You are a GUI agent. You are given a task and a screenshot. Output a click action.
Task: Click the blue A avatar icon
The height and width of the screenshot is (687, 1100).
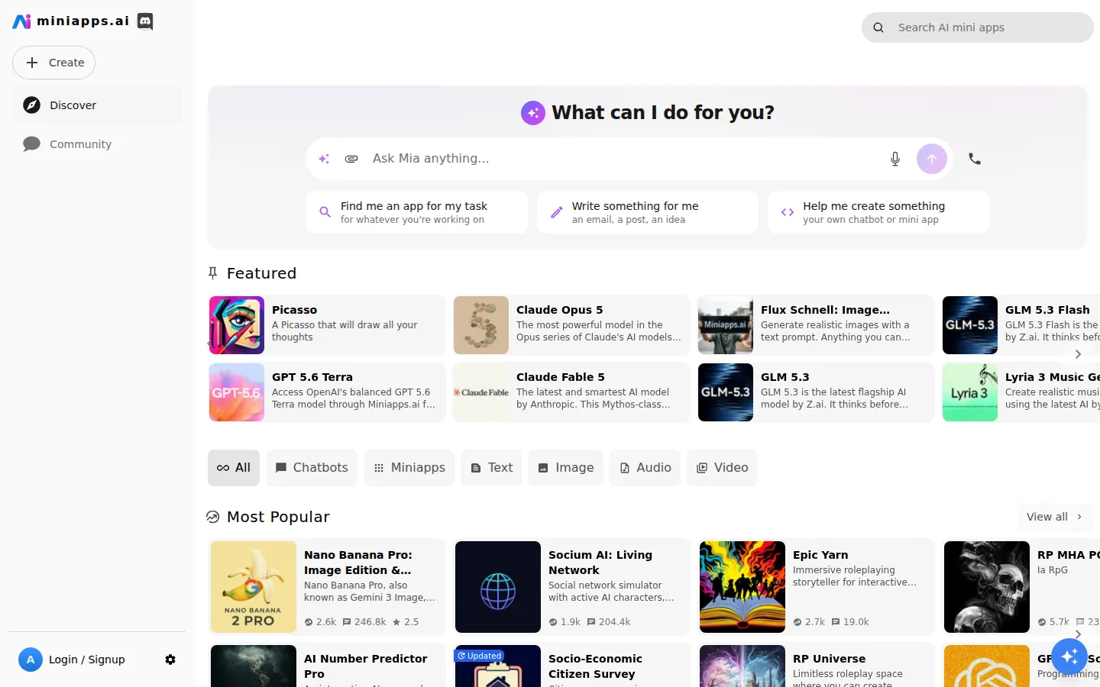point(31,660)
